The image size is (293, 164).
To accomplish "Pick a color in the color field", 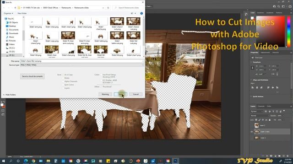I will (271, 31).
